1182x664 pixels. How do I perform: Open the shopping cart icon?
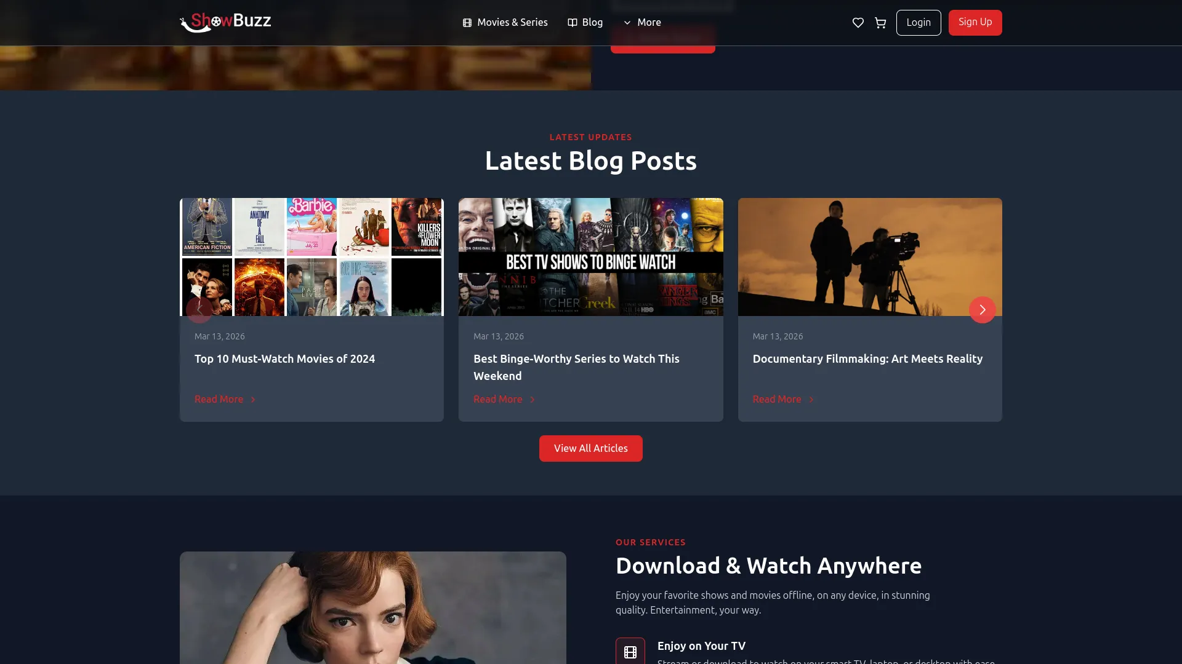pyautogui.click(x=880, y=23)
